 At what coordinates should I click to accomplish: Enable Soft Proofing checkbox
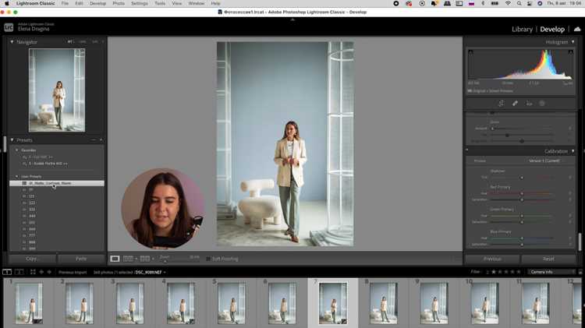208,259
